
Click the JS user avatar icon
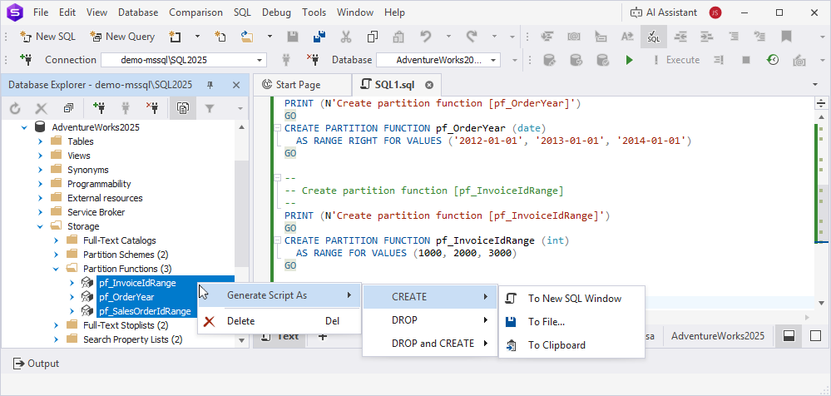point(715,12)
